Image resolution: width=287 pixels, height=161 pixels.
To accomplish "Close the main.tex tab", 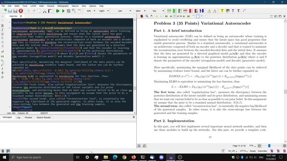I will [x=21, y=16].
